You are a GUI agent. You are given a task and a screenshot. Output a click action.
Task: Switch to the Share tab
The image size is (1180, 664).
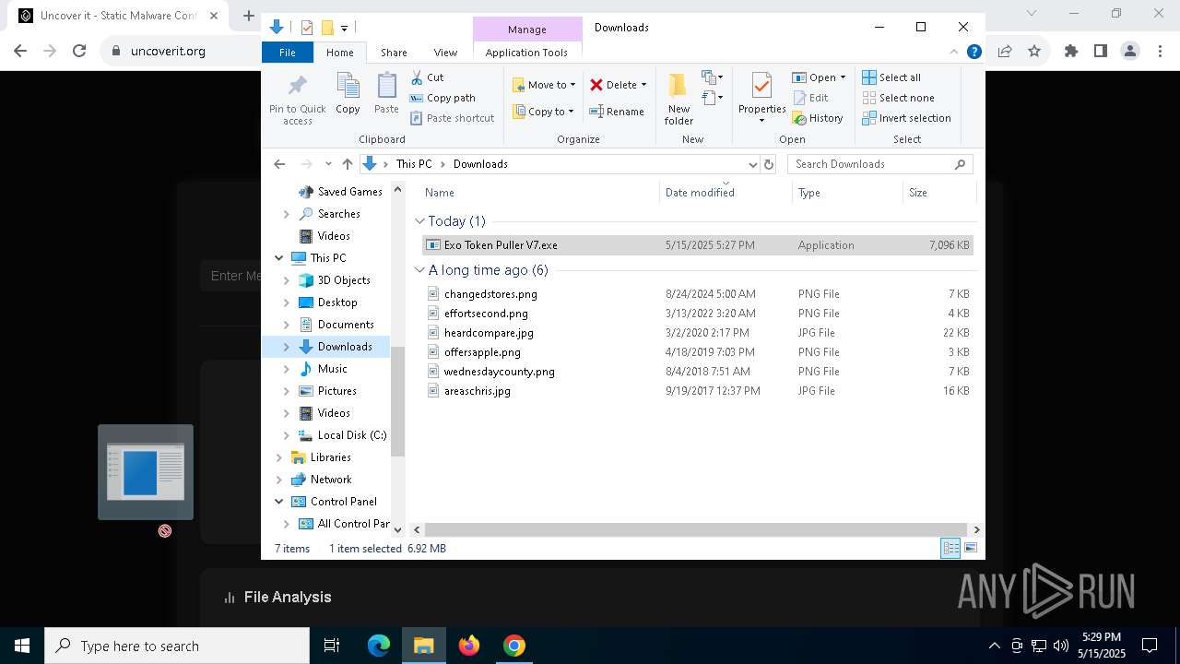pyautogui.click(x=394, y=53)
